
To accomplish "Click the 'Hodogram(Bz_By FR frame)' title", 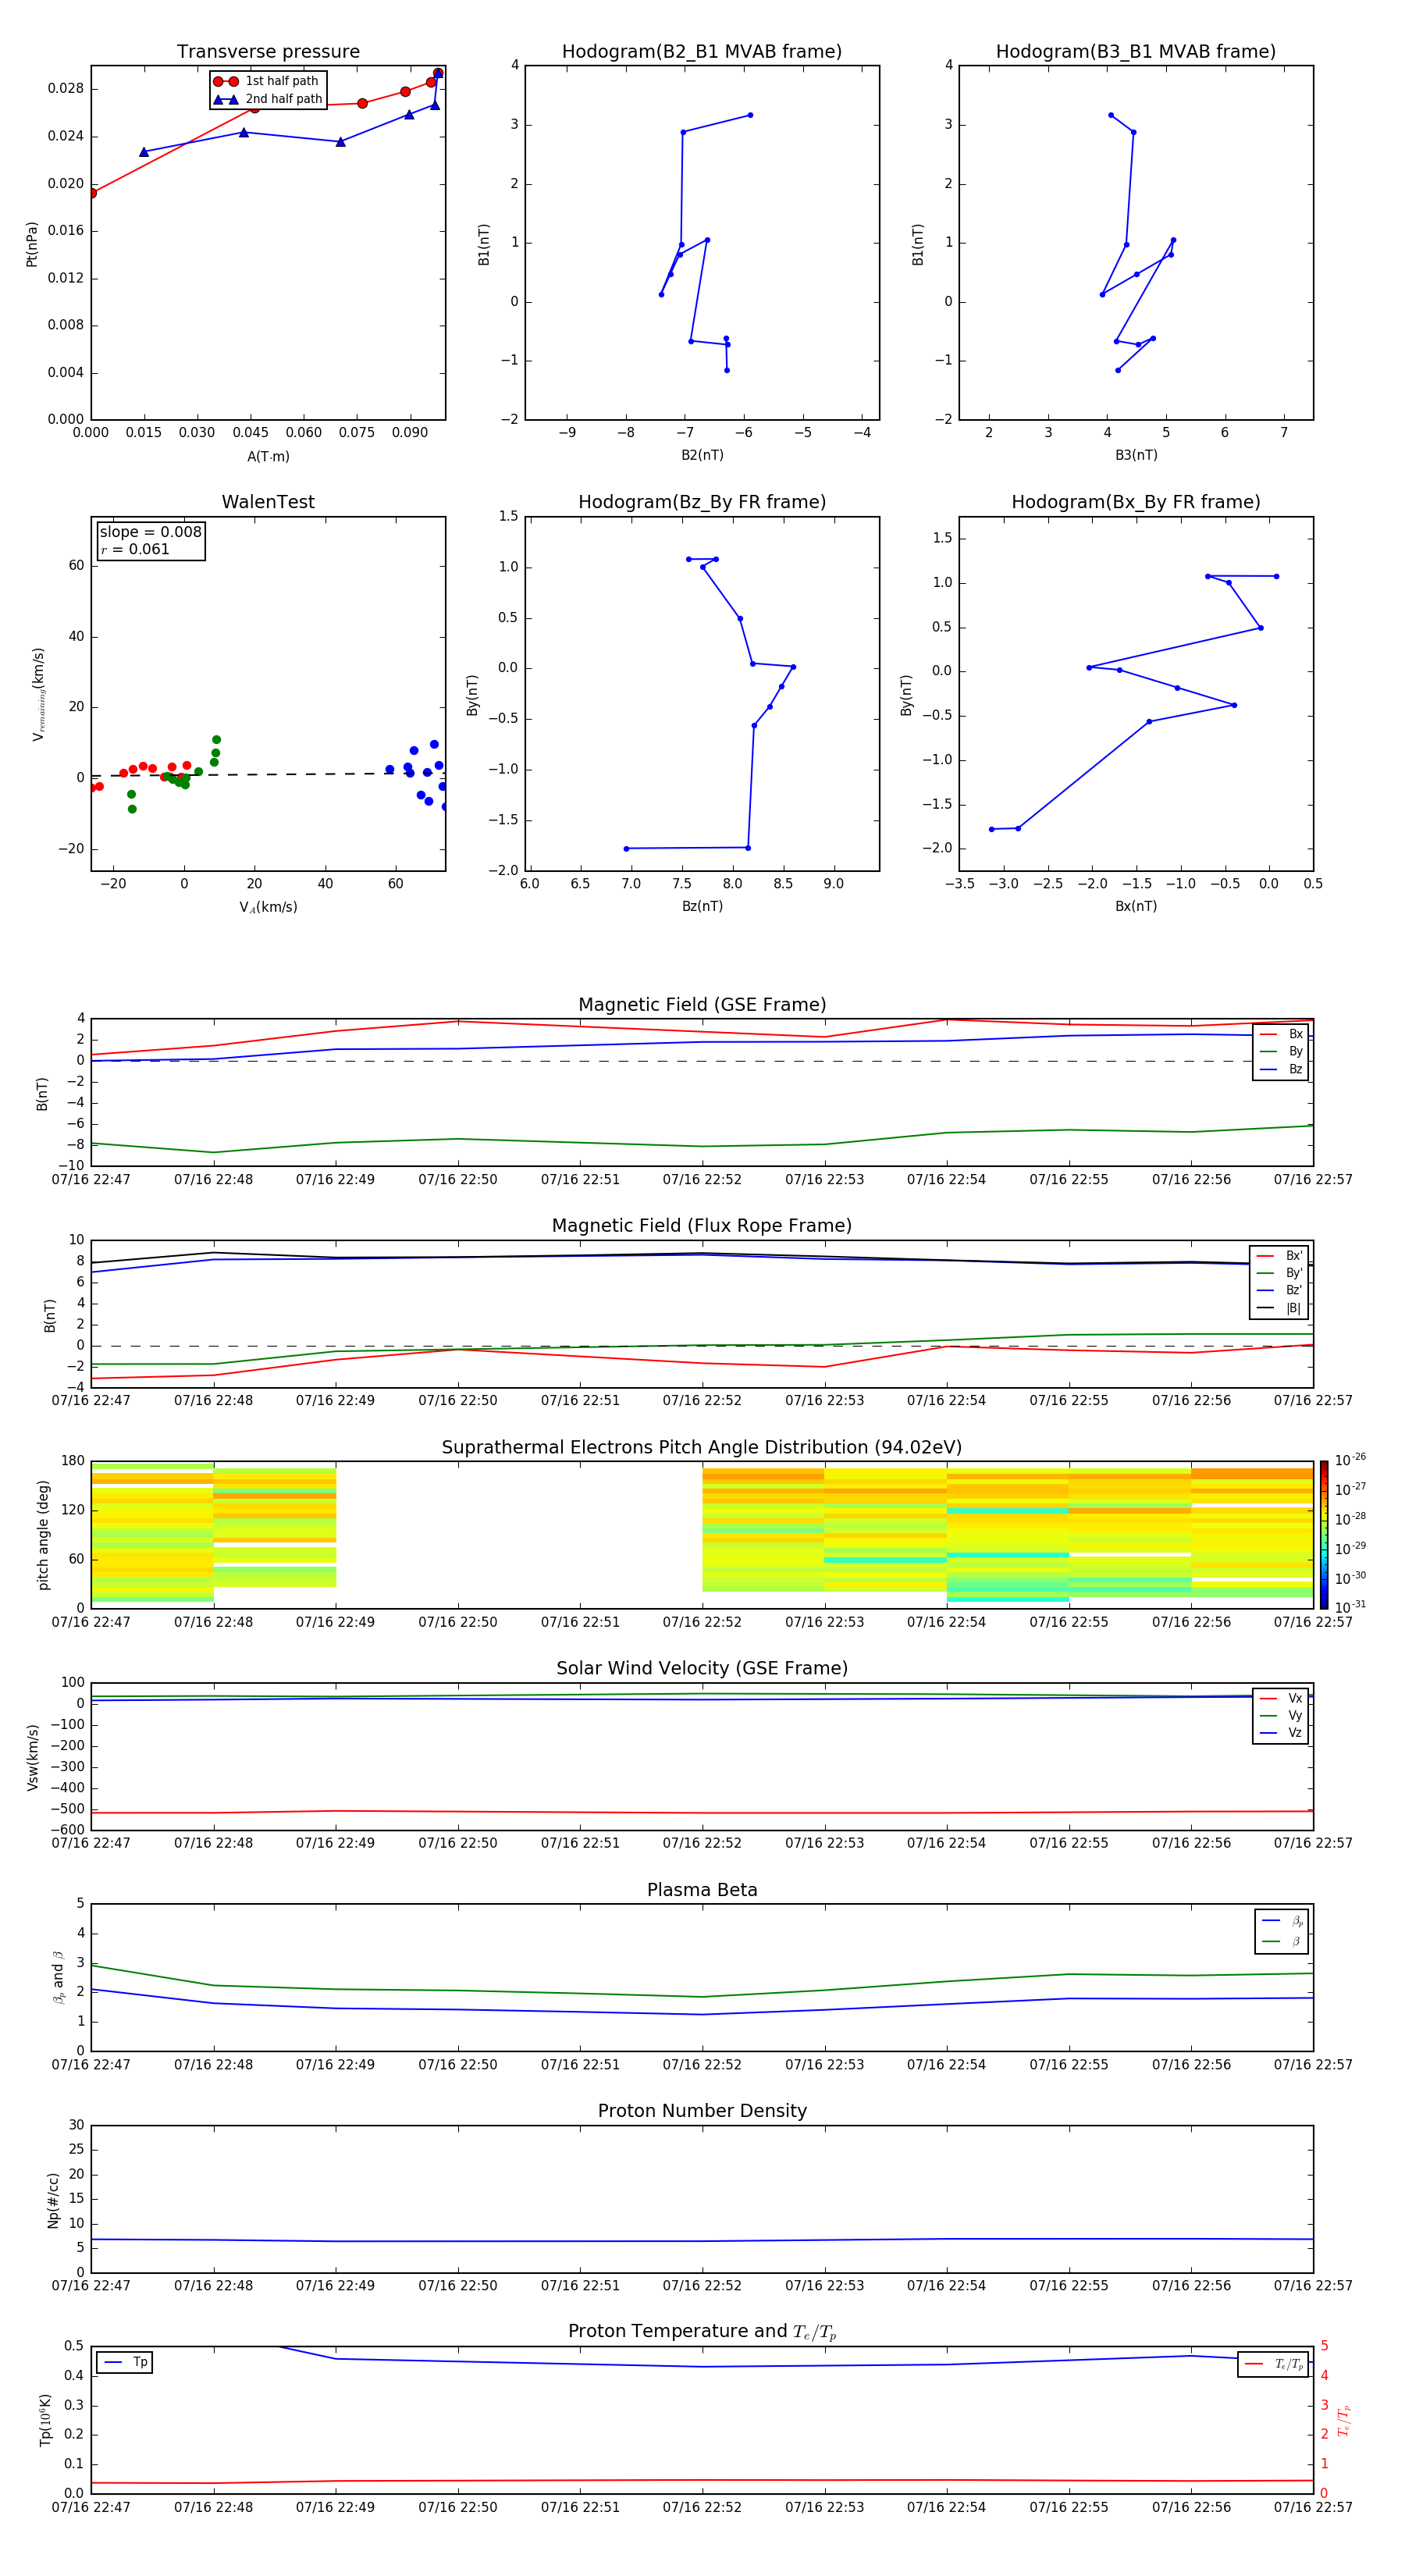I will [x=702, y=502].
